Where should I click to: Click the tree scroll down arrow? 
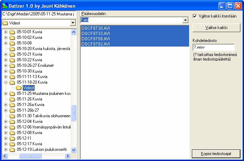pos(74,150)
